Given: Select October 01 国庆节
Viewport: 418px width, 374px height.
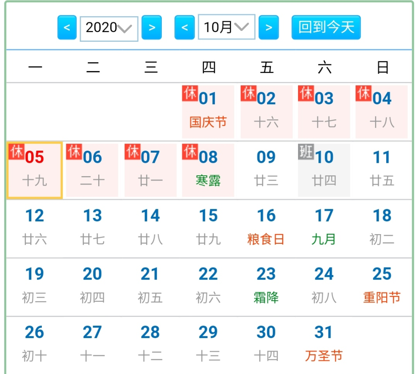Looking at the screenshot, I should [x=208, y=111].
